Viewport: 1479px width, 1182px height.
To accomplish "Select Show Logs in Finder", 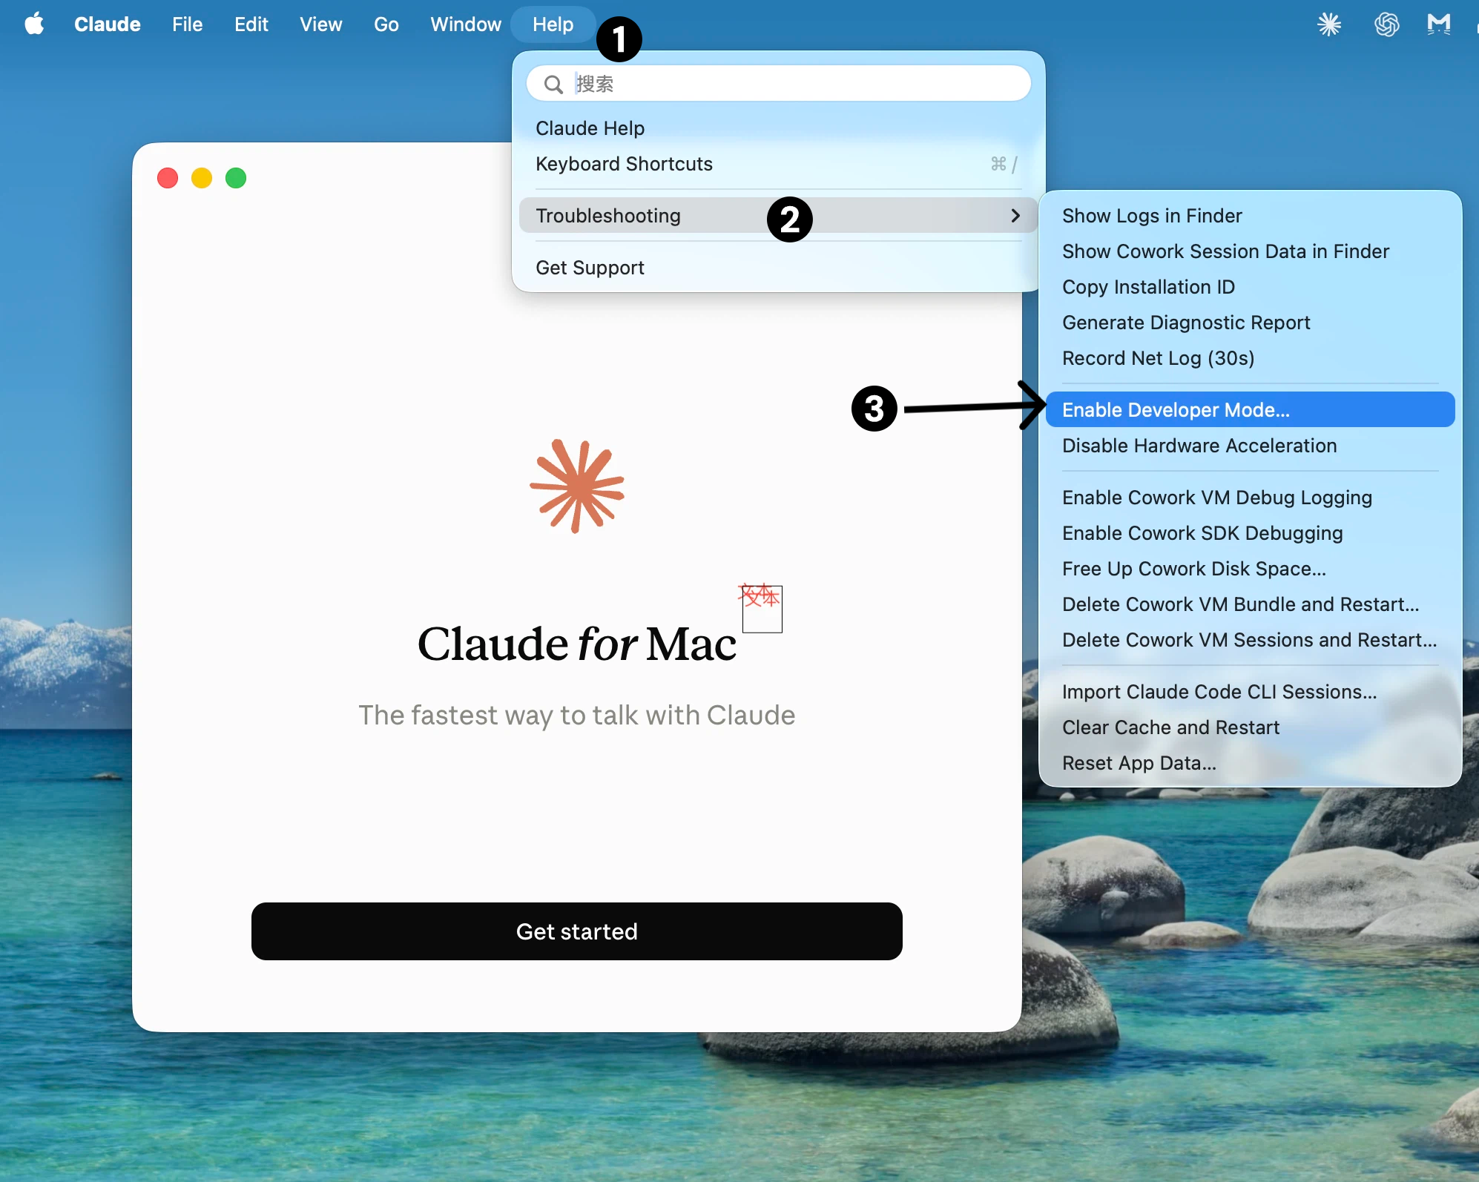I will pos(1251,216).
